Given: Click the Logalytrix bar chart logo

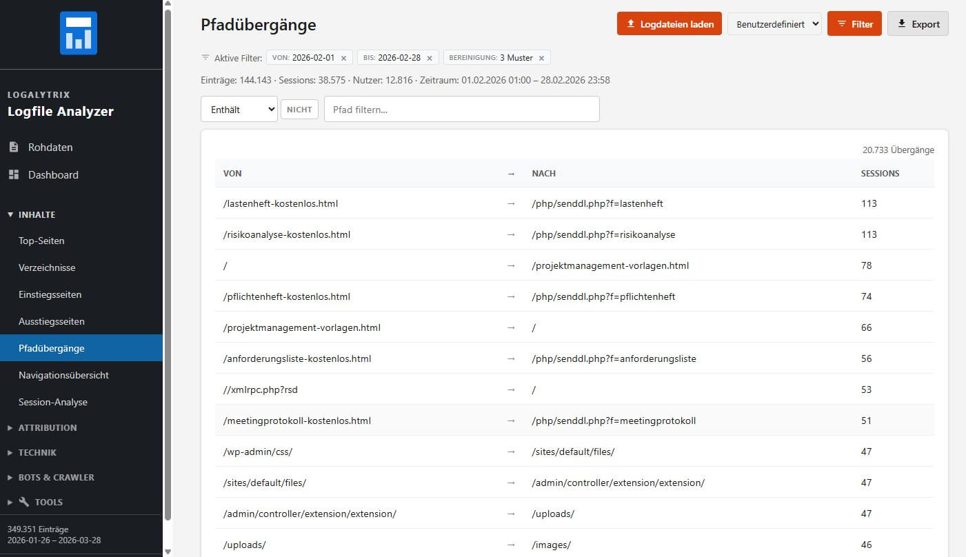Looking at the screenshot, I should click(79, 33).
